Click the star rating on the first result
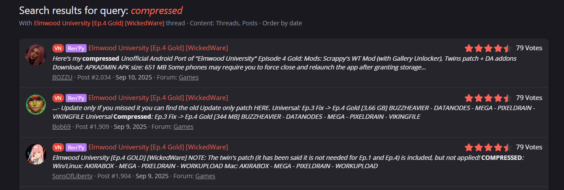 [x=487, y=48]
